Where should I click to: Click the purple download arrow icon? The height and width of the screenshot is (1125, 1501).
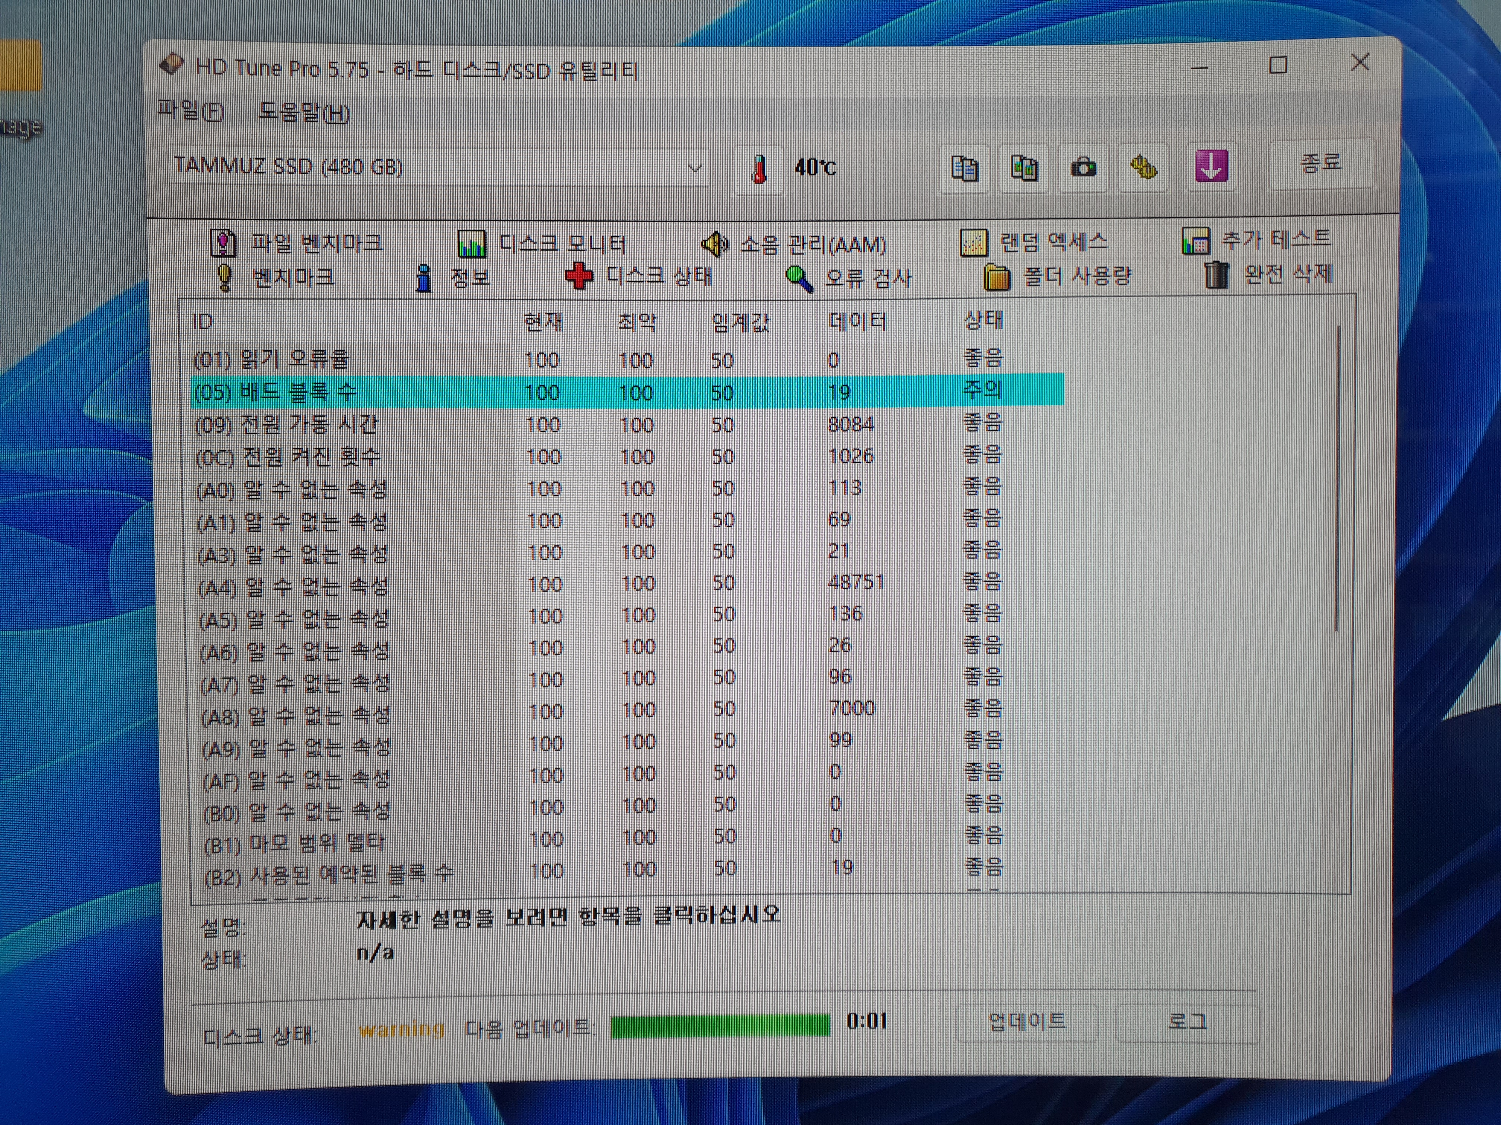(1211, 166)
